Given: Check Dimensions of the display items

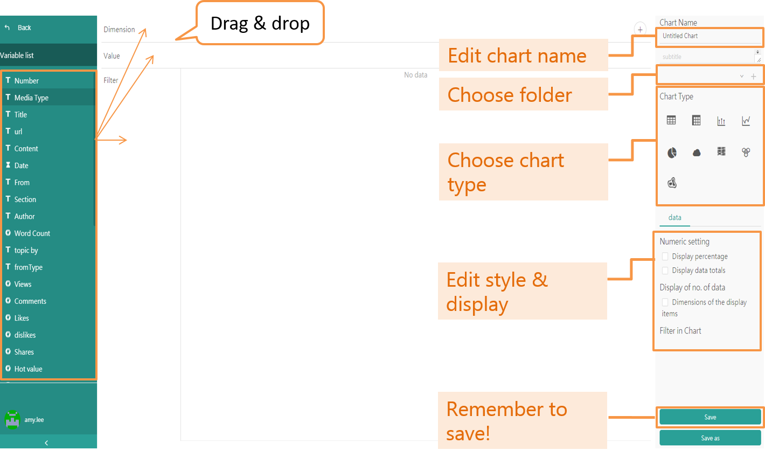Looking at the screenshot, I should pos(665,302).
